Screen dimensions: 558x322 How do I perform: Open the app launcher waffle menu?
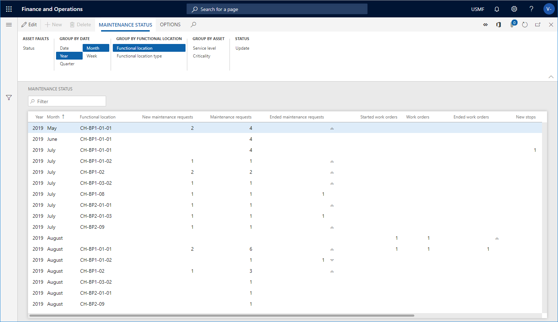pos(9,9)
